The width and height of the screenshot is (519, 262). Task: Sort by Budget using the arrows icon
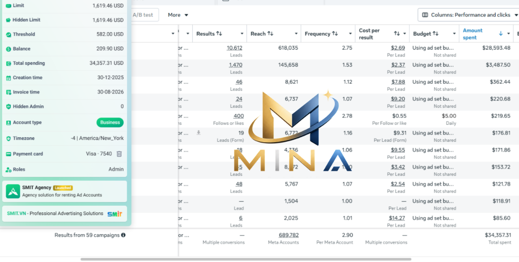point(436,34)
